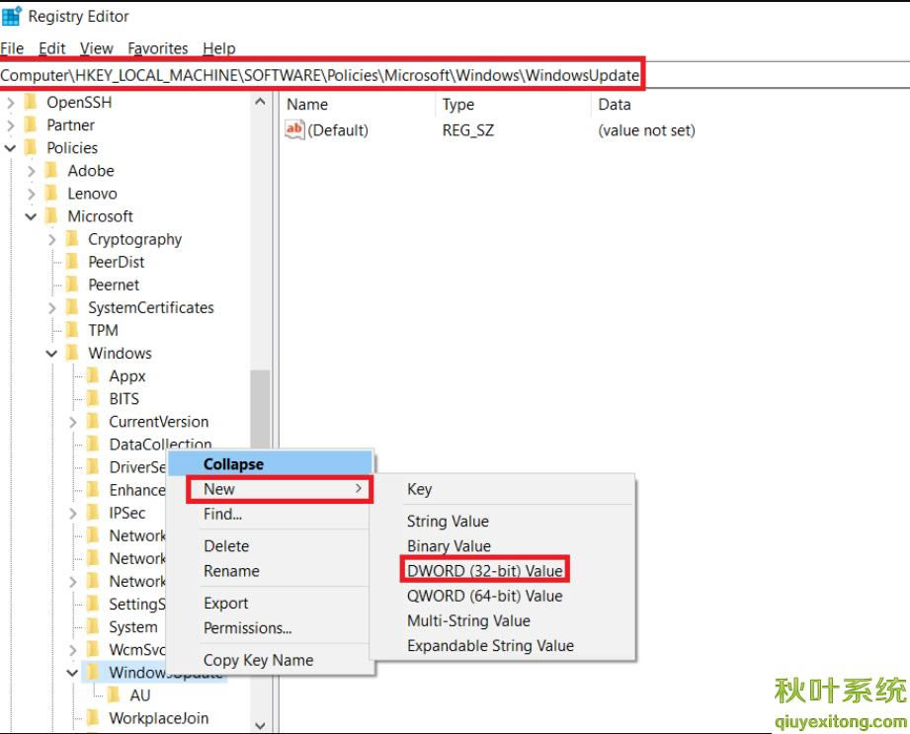Click the WcmSvc folder icon

point(93,649)
